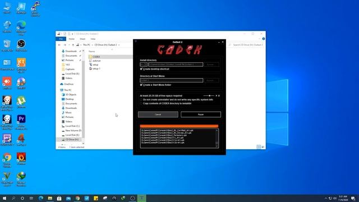Image resolution: width=359 pixels, height=202 pixels.
Task: Select the setup-1 file in Explorer
Action: [x=96, y=68]
